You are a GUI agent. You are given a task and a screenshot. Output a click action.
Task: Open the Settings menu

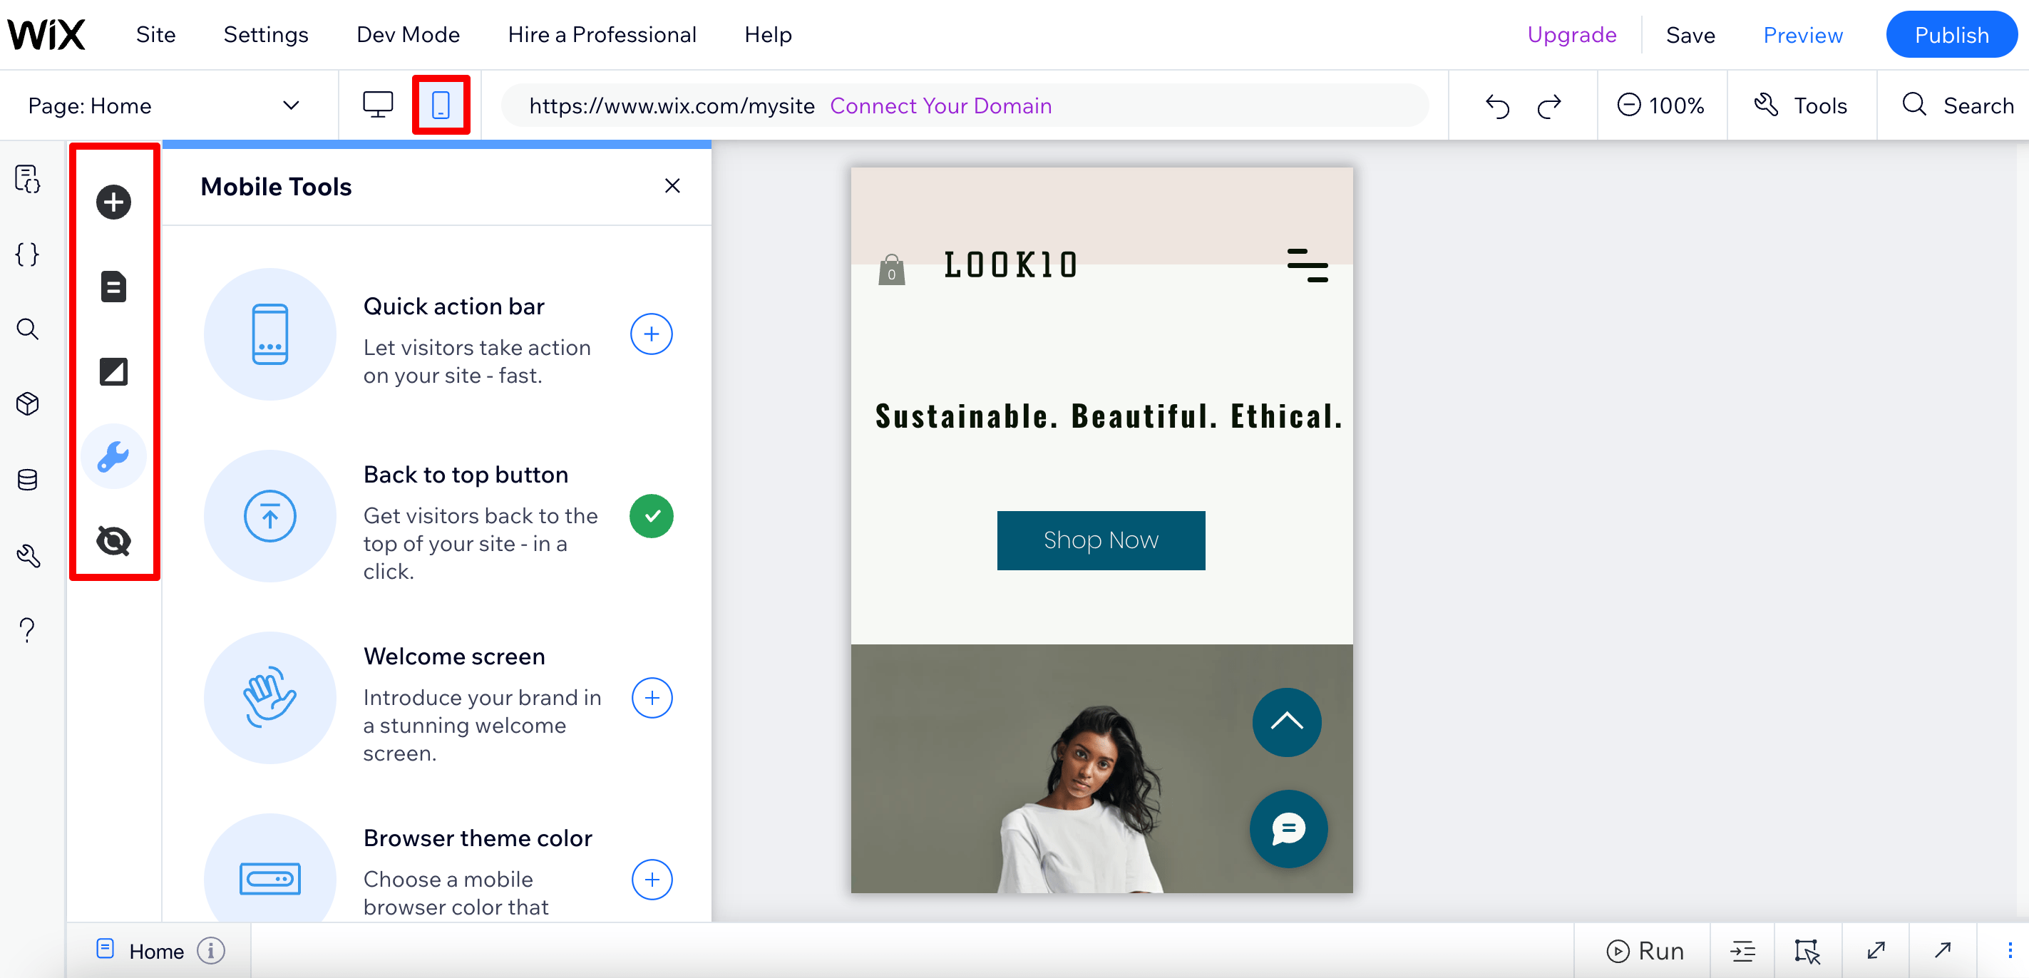pos(265,35)
